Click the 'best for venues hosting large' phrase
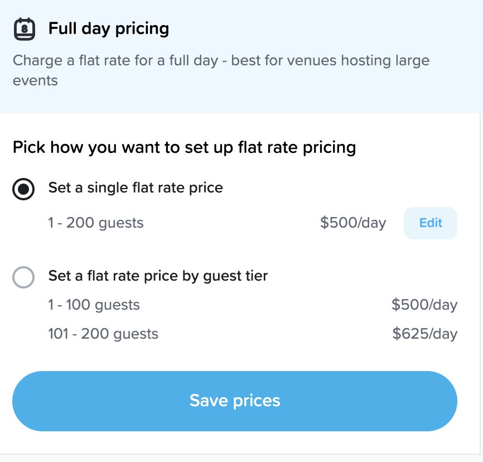The height and width of the screenshot is (462, 483). coord(330,60)
